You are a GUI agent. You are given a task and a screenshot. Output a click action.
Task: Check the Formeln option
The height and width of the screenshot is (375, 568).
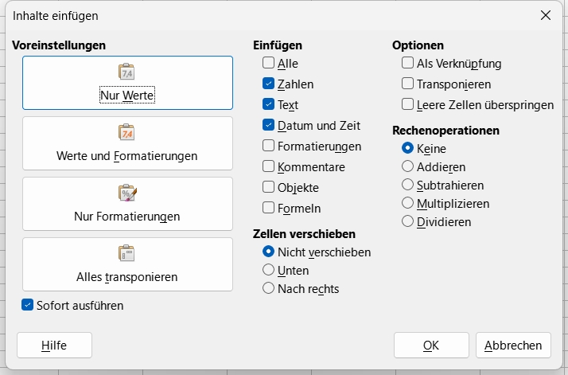(x=269, y=208)
